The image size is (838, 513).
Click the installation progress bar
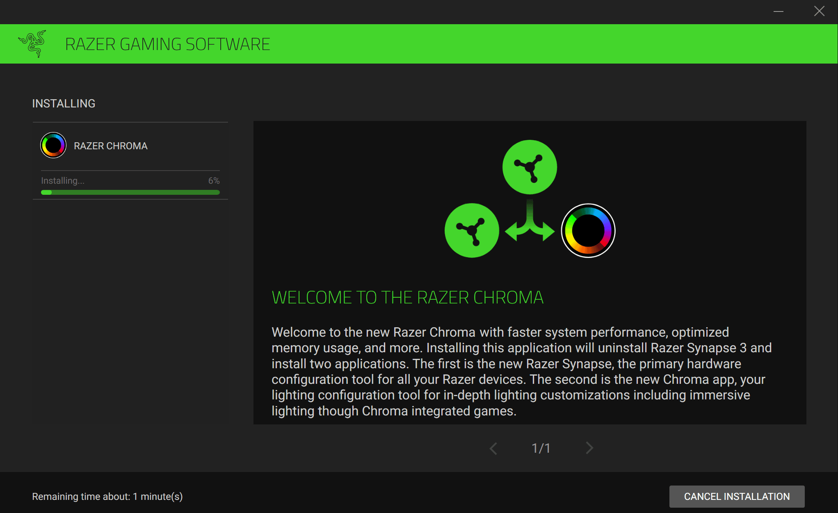coord(130,192)
